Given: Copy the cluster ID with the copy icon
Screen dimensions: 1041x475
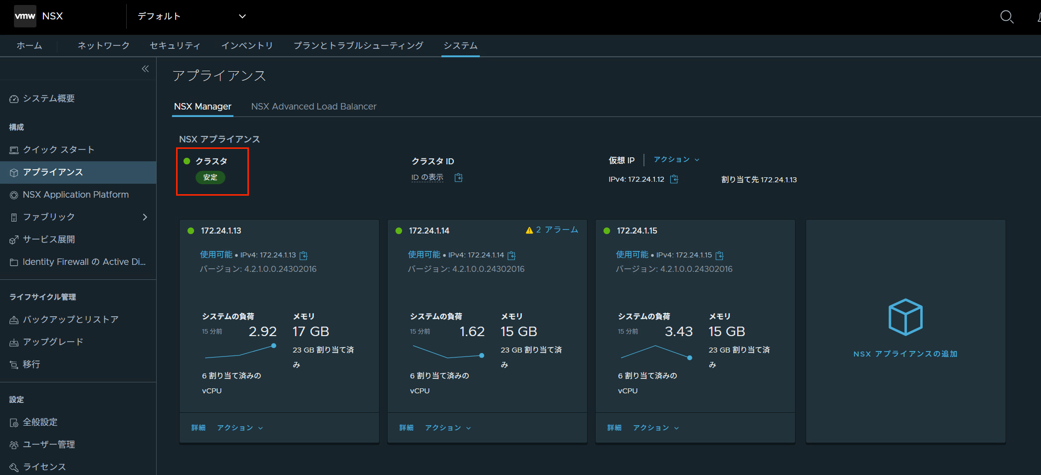Looking at the screenshot, I should click(x=458, y=178).
